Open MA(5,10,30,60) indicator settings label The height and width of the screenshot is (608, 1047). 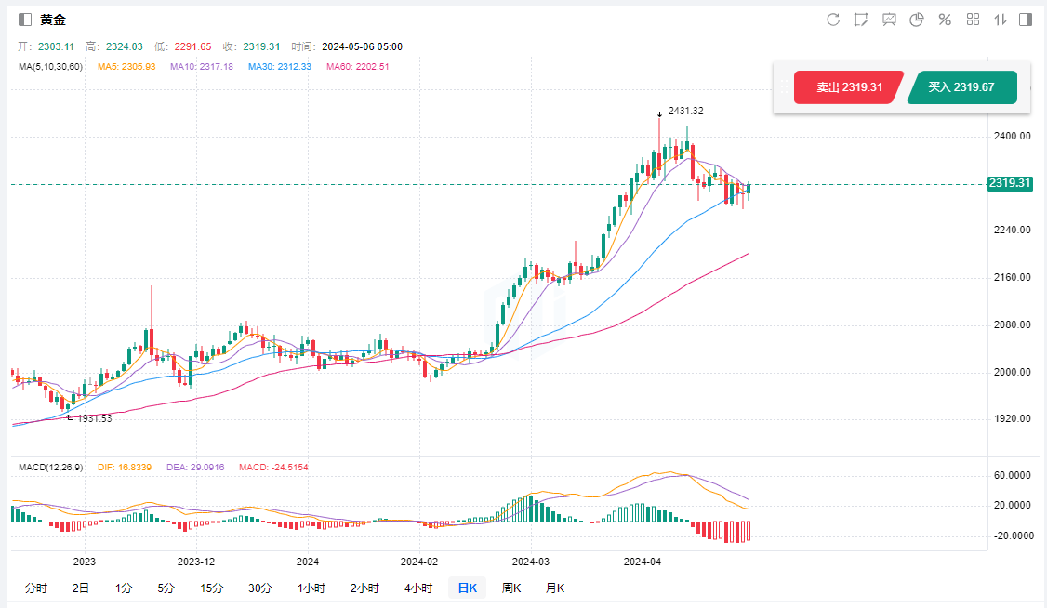(x=51, y=67)
